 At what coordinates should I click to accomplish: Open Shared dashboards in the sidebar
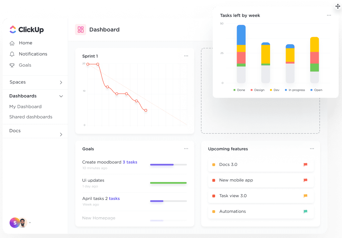(x=31, y=117)
